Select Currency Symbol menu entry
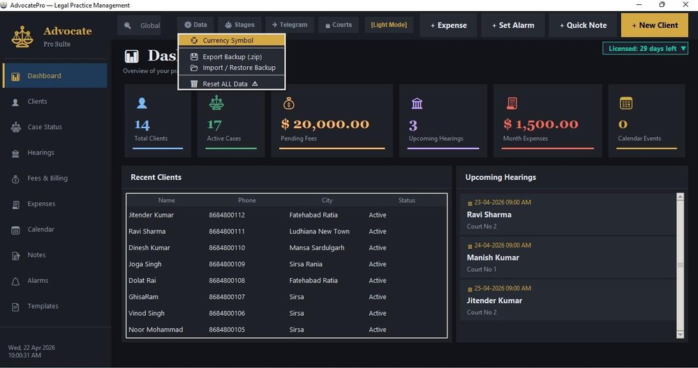 [x=232, y=40]
